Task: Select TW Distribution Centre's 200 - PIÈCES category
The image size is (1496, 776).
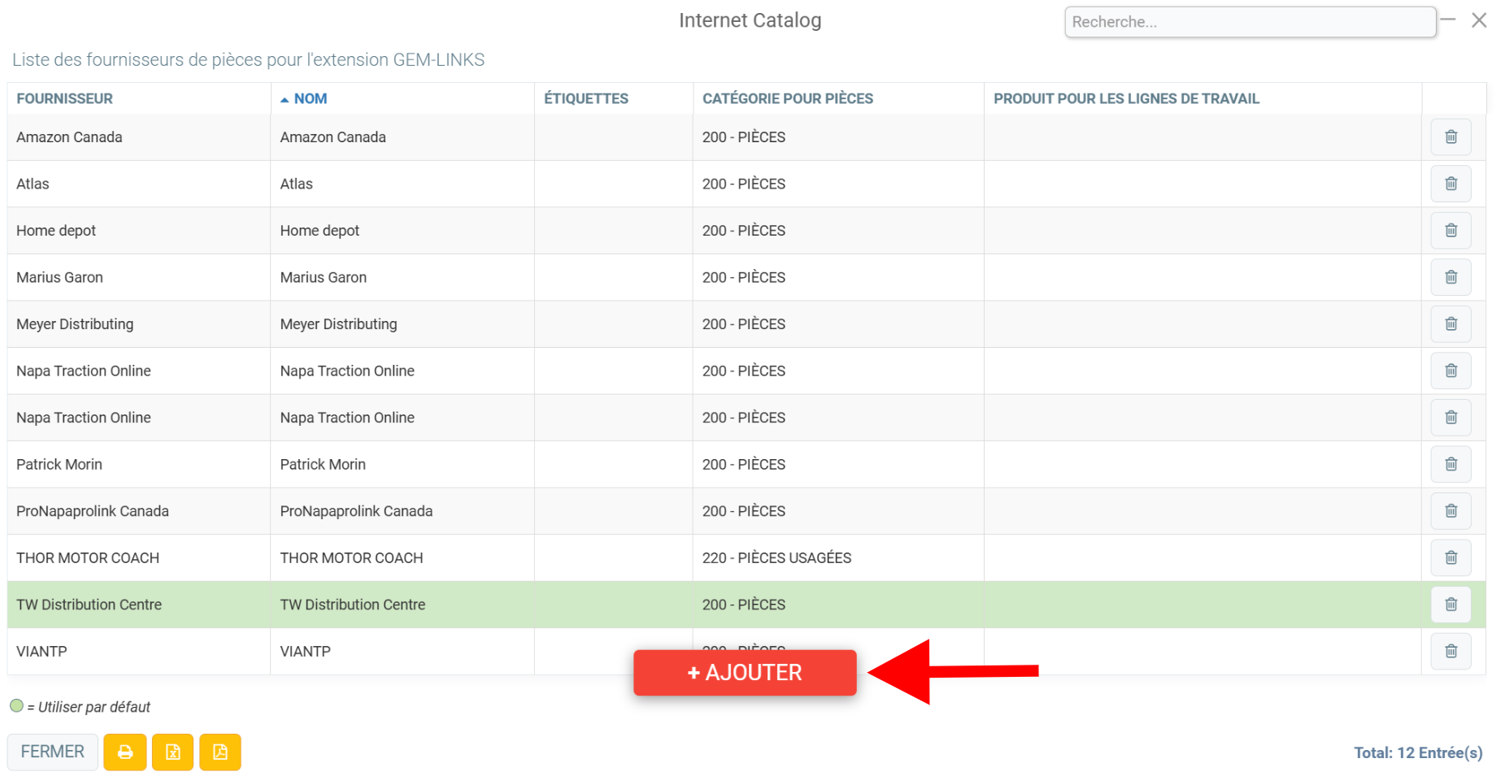Action: (x=744, y=605)
